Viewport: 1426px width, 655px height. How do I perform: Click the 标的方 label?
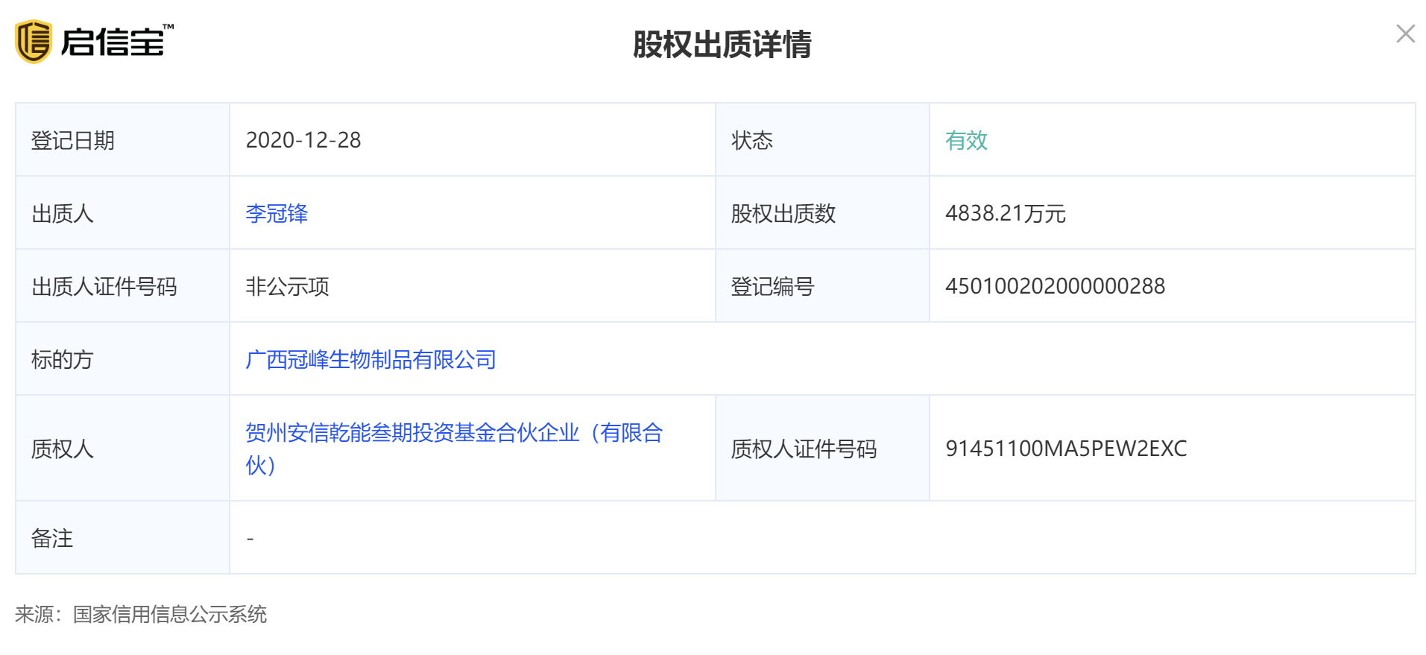[x=62, y=360]
